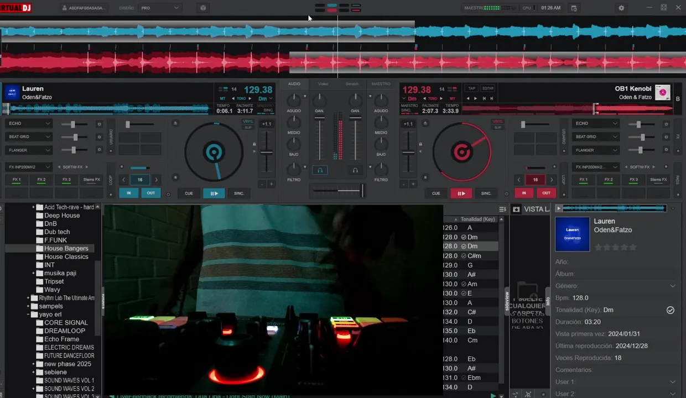
Task: Click the stop square icon on the left deck
Action: pyautogui.click(x=175, y=177)
